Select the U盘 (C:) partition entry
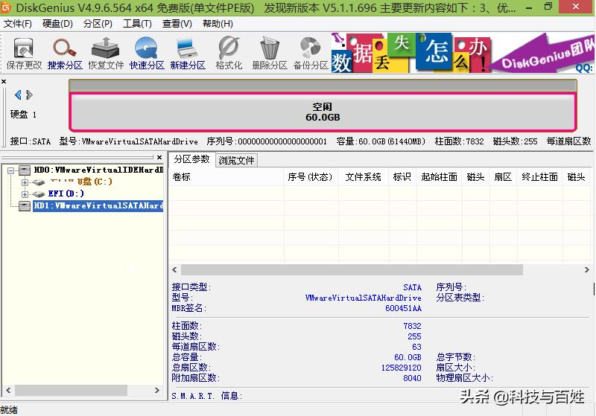596x416 pixels. [x=81, y=182]
